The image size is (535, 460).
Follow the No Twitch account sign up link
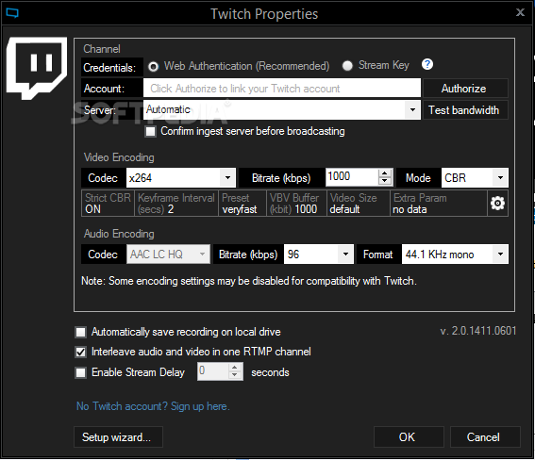point(153,406)
